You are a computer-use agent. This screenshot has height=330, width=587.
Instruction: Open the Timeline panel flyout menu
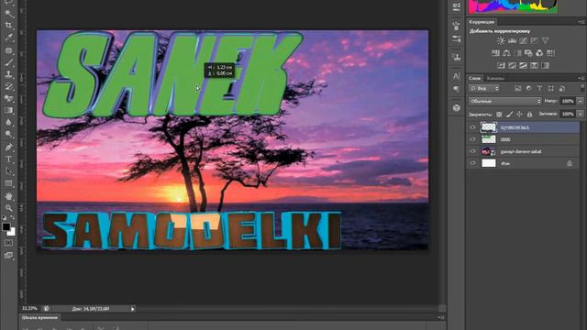[441, 318]
